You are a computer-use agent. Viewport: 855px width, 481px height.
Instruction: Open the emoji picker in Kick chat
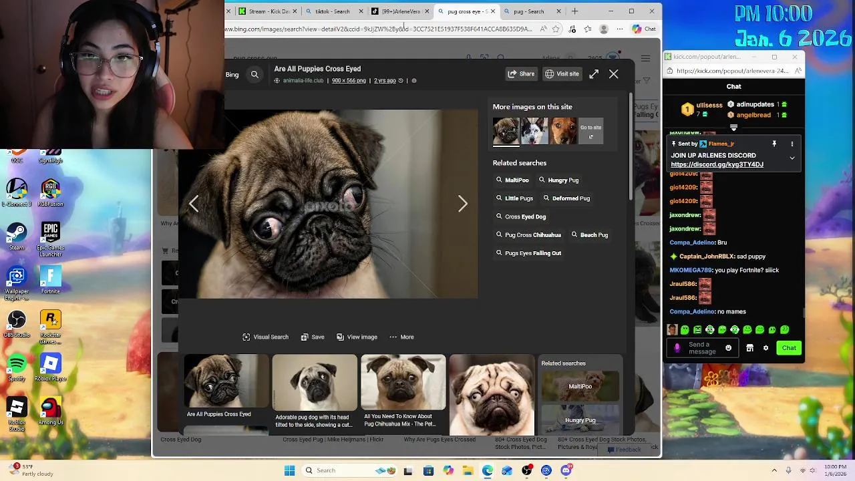(x=728, y=348)
